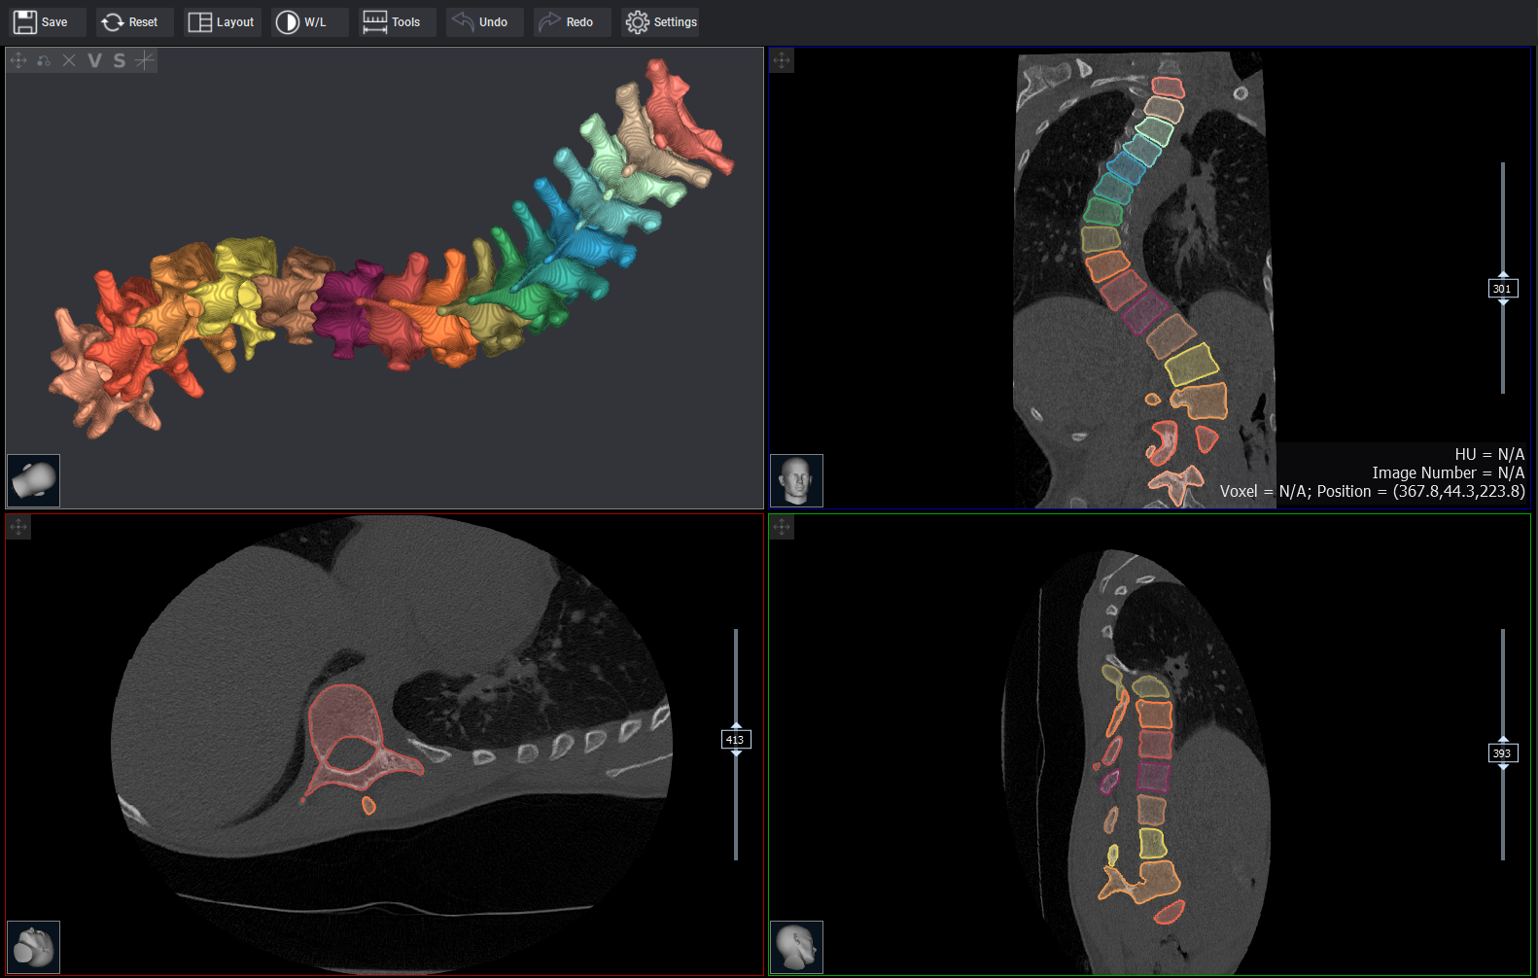Toggle the V option in the 3D view

pyautogui.click(x=94, y=60)
